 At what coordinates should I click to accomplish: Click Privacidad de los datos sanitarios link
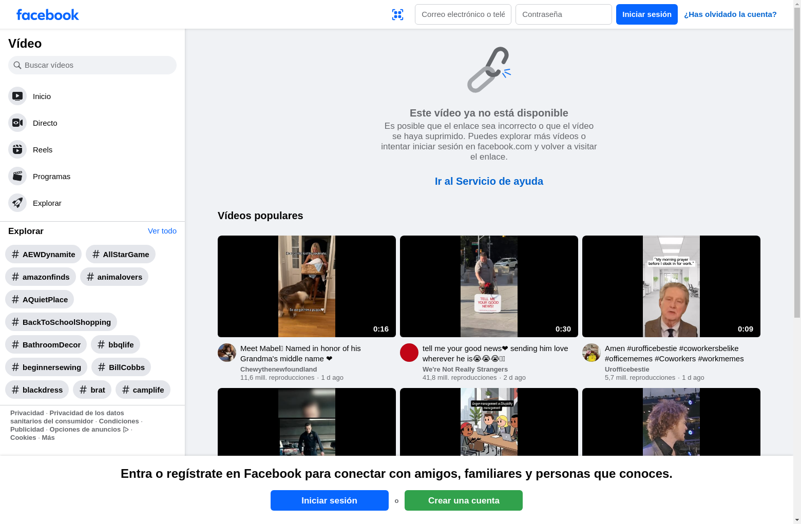(67, 417)
